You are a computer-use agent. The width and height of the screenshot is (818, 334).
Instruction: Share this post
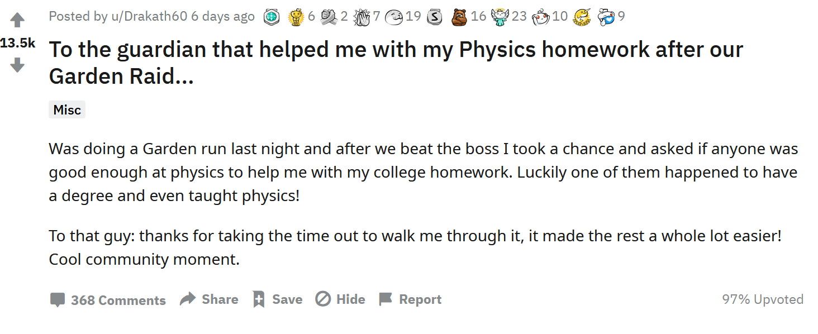209,299
